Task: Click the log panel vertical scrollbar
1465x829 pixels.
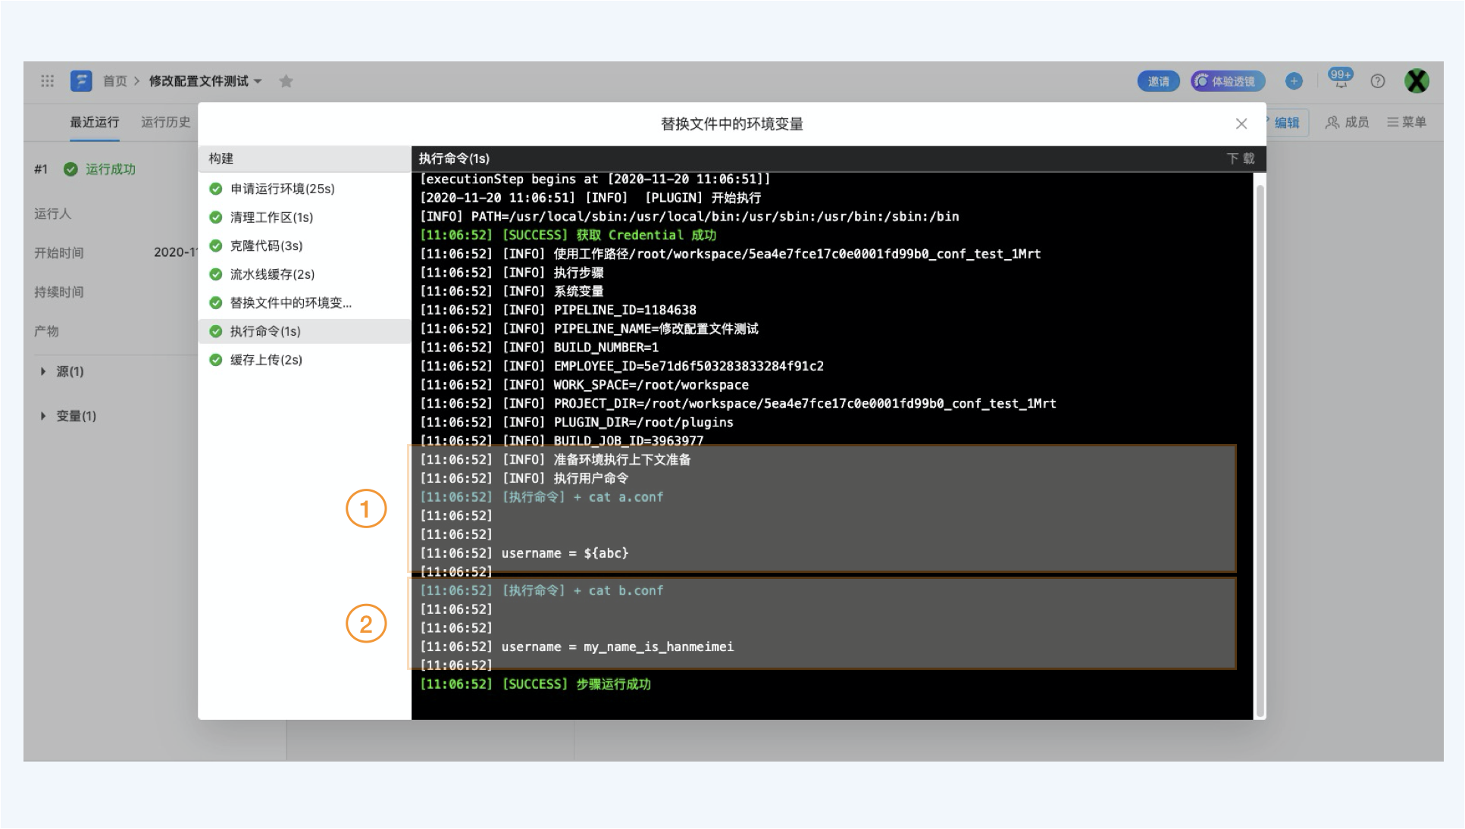Action: coord(1260,450)
